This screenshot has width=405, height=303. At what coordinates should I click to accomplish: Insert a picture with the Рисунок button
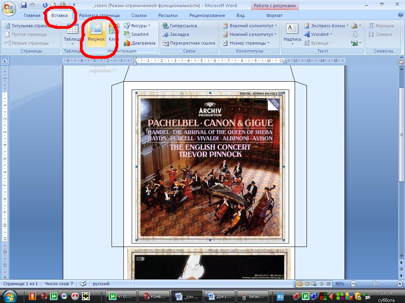[97, 35]
